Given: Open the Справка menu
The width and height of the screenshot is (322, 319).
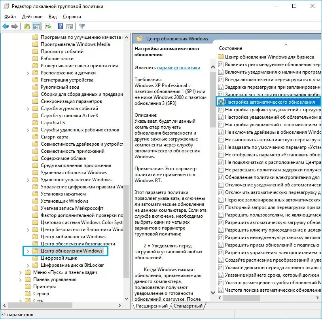Looking at the screenshot, I should [72, 17].
